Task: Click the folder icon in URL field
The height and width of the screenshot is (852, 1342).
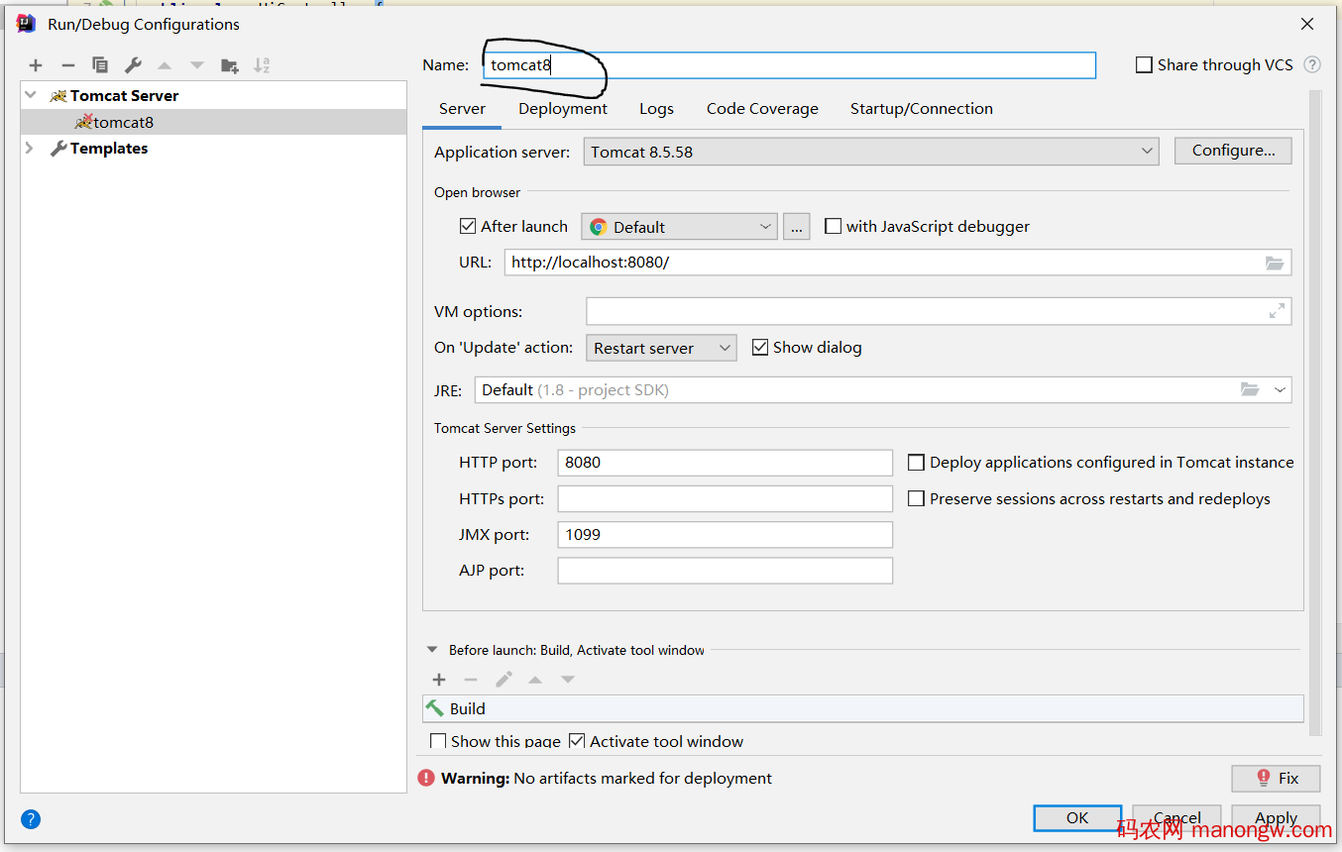Action: [1274, 263]
